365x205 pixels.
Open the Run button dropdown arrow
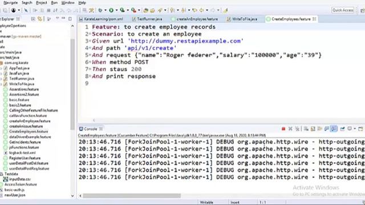point(116,10)
